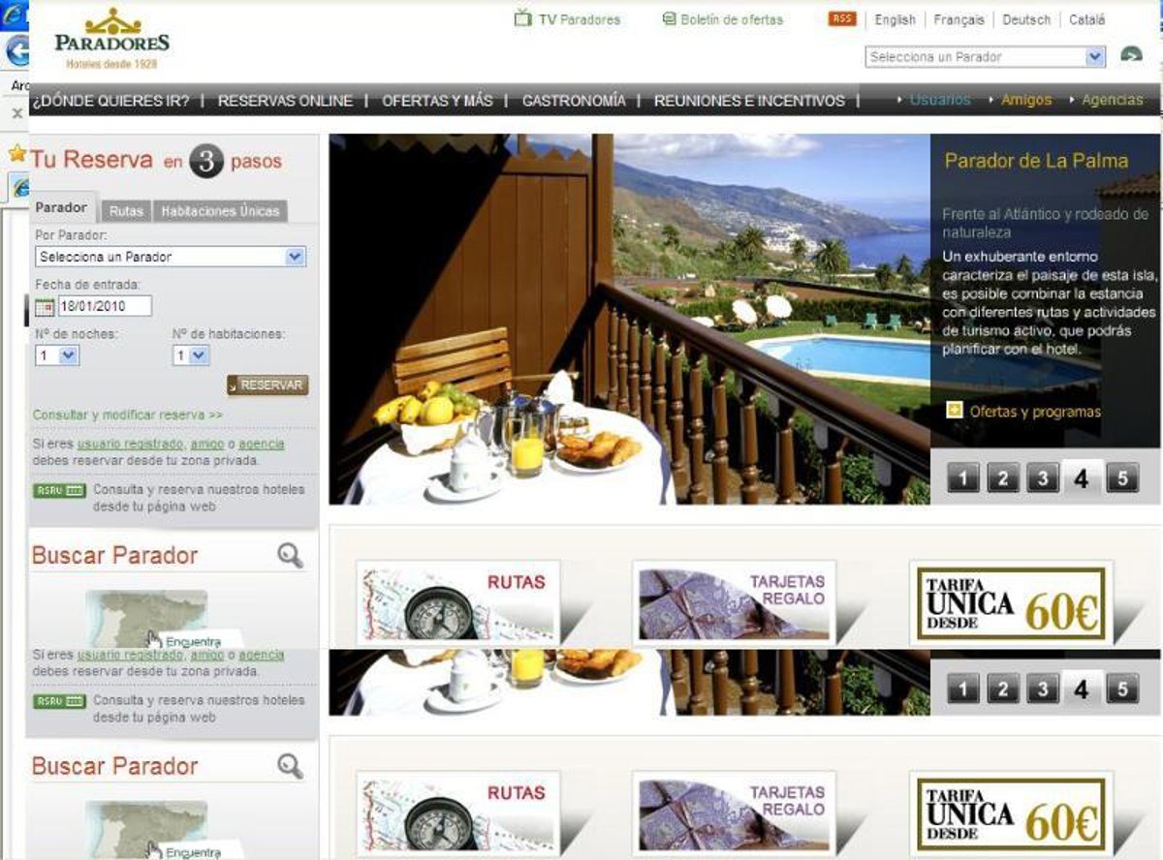Viewport: 1163px width, 860px height.
Task: Expand the header Selecciona un Parador dropdown
Action: point(1095,57)
